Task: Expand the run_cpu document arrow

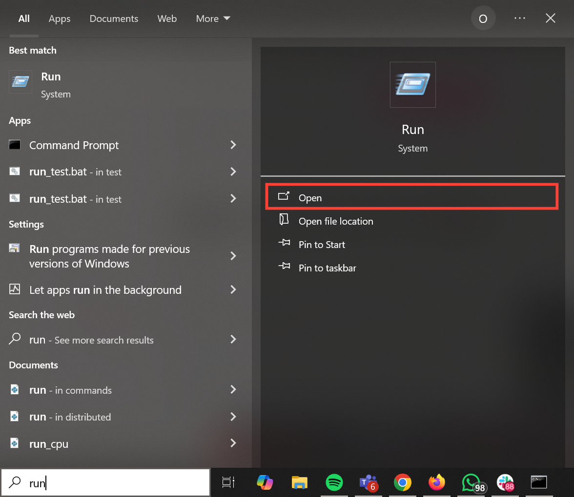Action: (x=233, y=443)
